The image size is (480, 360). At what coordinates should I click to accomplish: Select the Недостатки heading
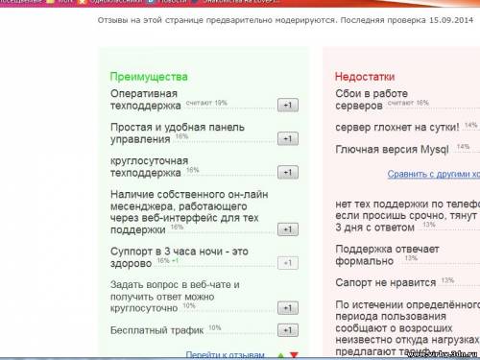[365, 77]
